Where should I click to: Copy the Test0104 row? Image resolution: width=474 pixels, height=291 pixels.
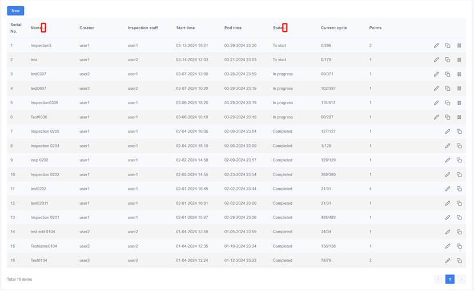[x=459, y=260]
